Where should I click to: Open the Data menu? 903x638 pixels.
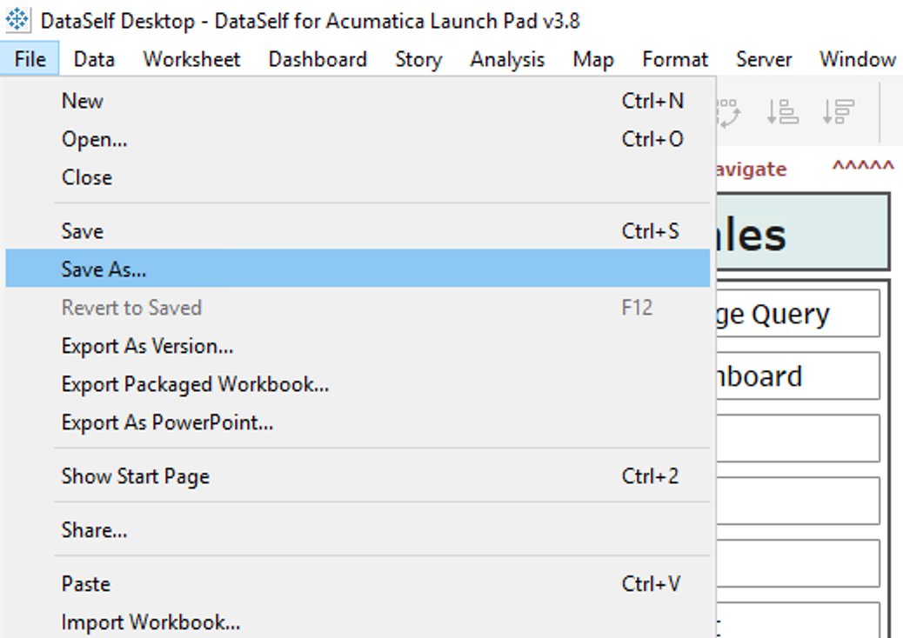pos(94,59)
